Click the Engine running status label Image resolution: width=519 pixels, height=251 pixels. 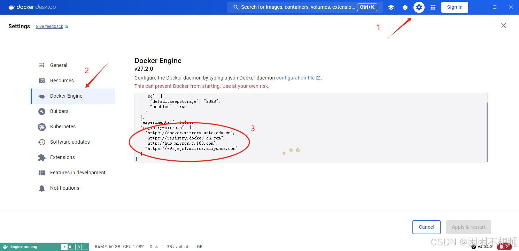(24, 247)
